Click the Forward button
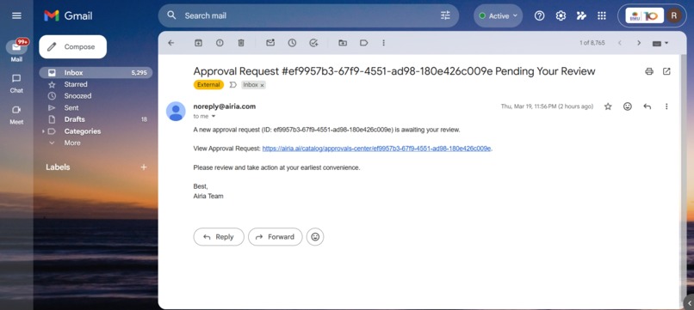 click(x=276, y=237)
